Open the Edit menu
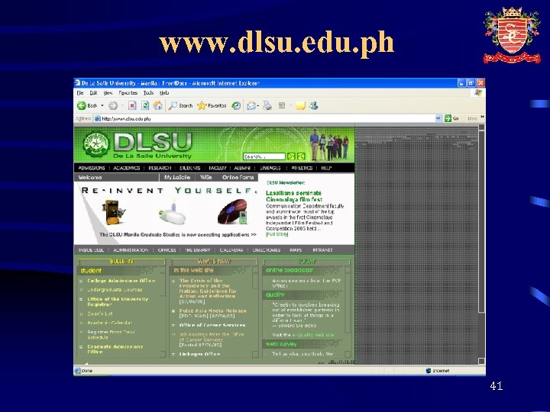The width and height of the screenshot is (550, 412). click(x=93, y=93)
